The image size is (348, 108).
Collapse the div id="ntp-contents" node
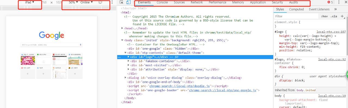coord(126,53)
